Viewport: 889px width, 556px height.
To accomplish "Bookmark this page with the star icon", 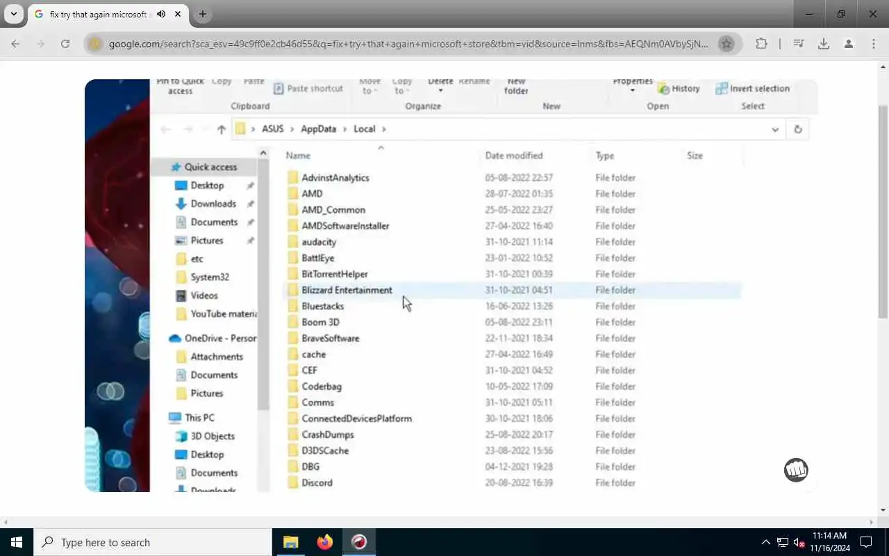I will click(726, 44).
